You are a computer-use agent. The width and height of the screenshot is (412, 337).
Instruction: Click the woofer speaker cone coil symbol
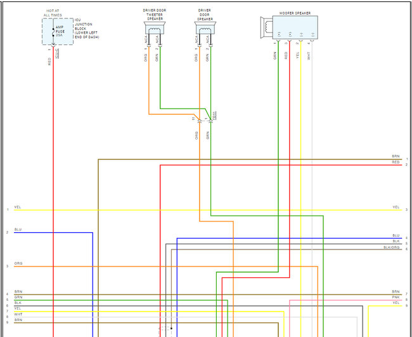coord(266,27)
